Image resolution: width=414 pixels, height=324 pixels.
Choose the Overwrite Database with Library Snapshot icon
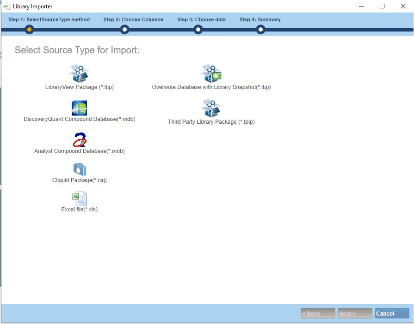(x=211, y=73)
